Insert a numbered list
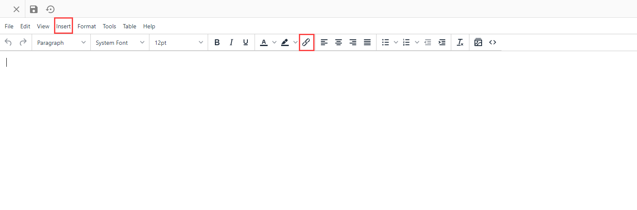 tap(407, 42)
